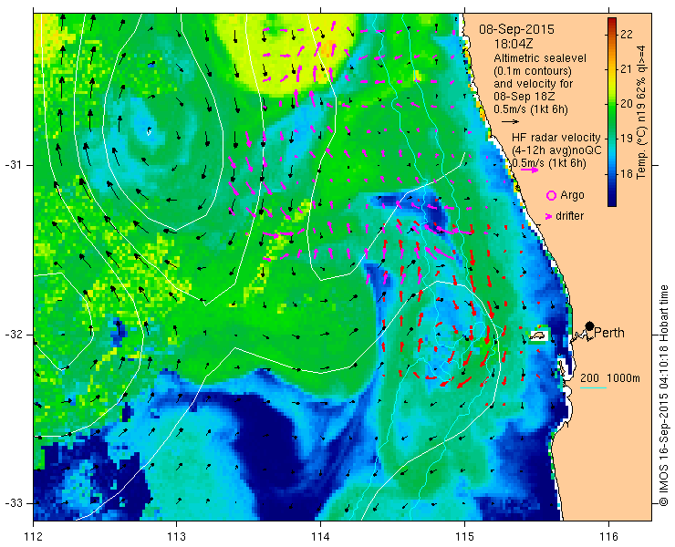This screenshot has height=547, width=675.
Task: Click the longitude axis label '116'
Action: 608,536
